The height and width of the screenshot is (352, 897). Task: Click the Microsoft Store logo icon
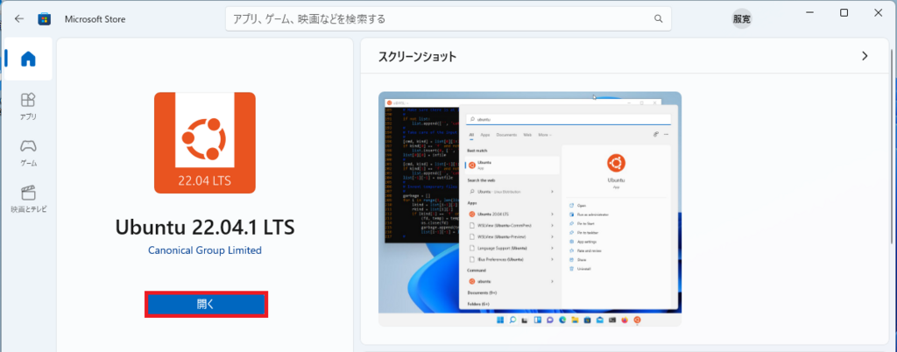coord(44,19)
